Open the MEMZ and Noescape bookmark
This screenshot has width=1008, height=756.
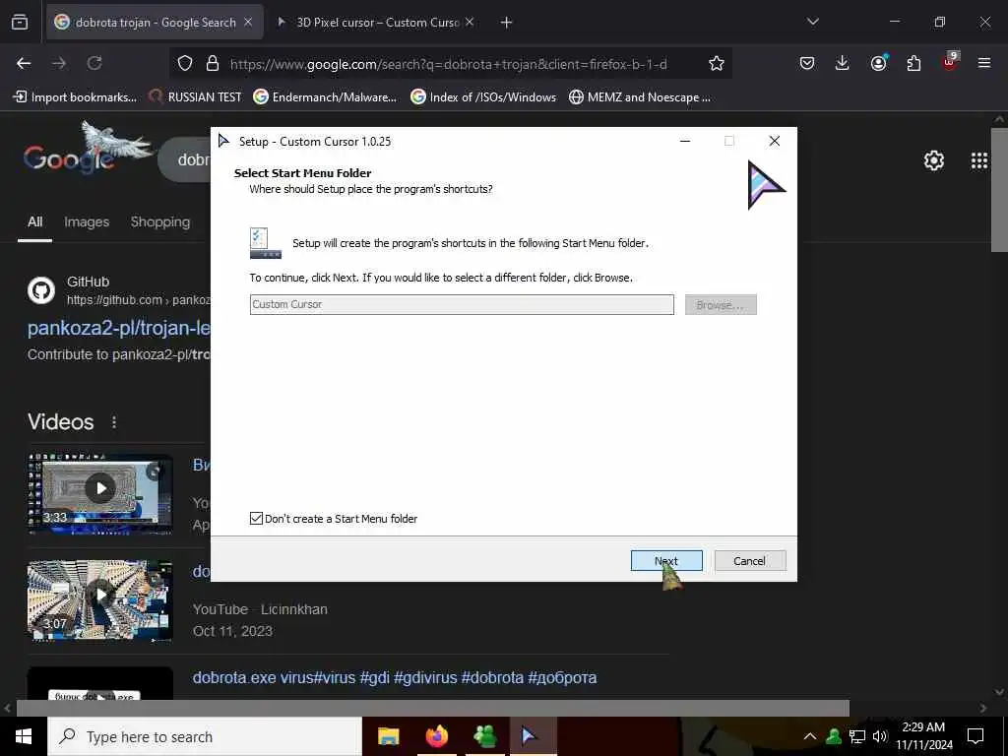[640, 97]
